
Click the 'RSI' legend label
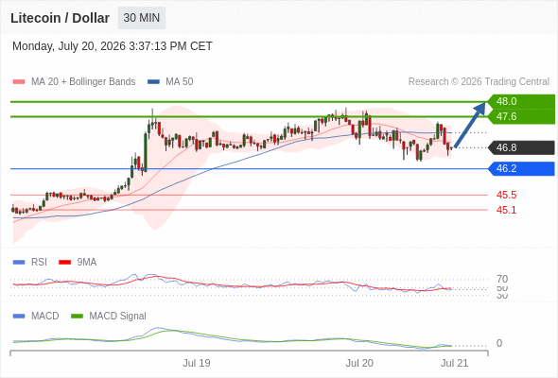(x=39, y=263)
